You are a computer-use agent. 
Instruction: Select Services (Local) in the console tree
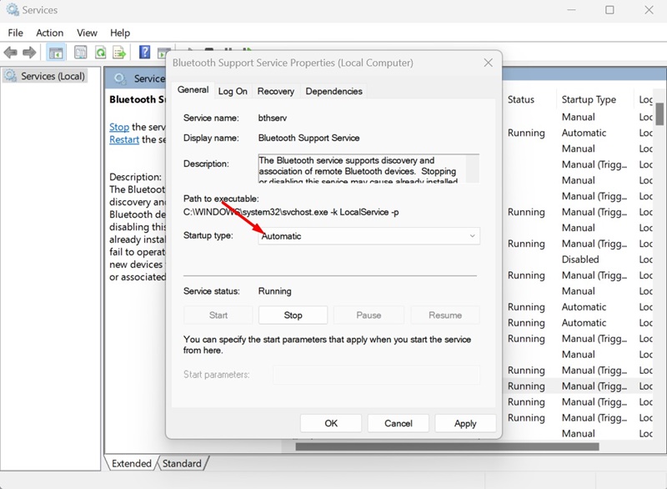[46, 76]
